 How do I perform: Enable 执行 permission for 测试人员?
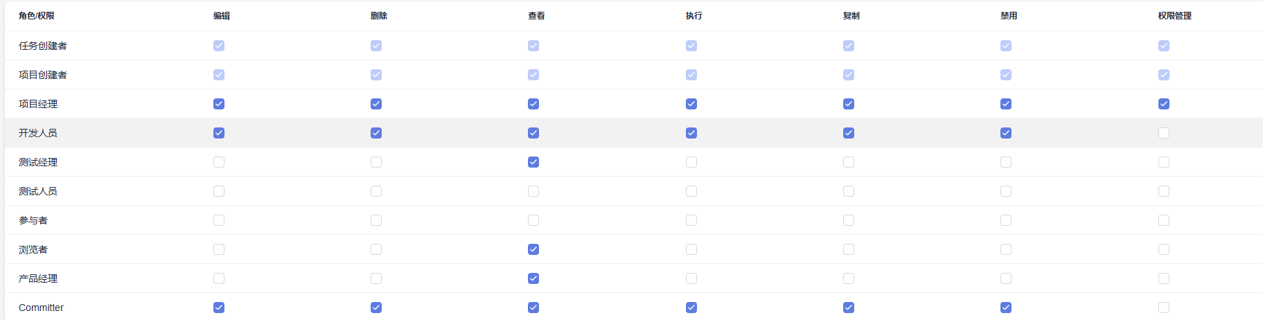pyautogui.click(x=691, y=191)
